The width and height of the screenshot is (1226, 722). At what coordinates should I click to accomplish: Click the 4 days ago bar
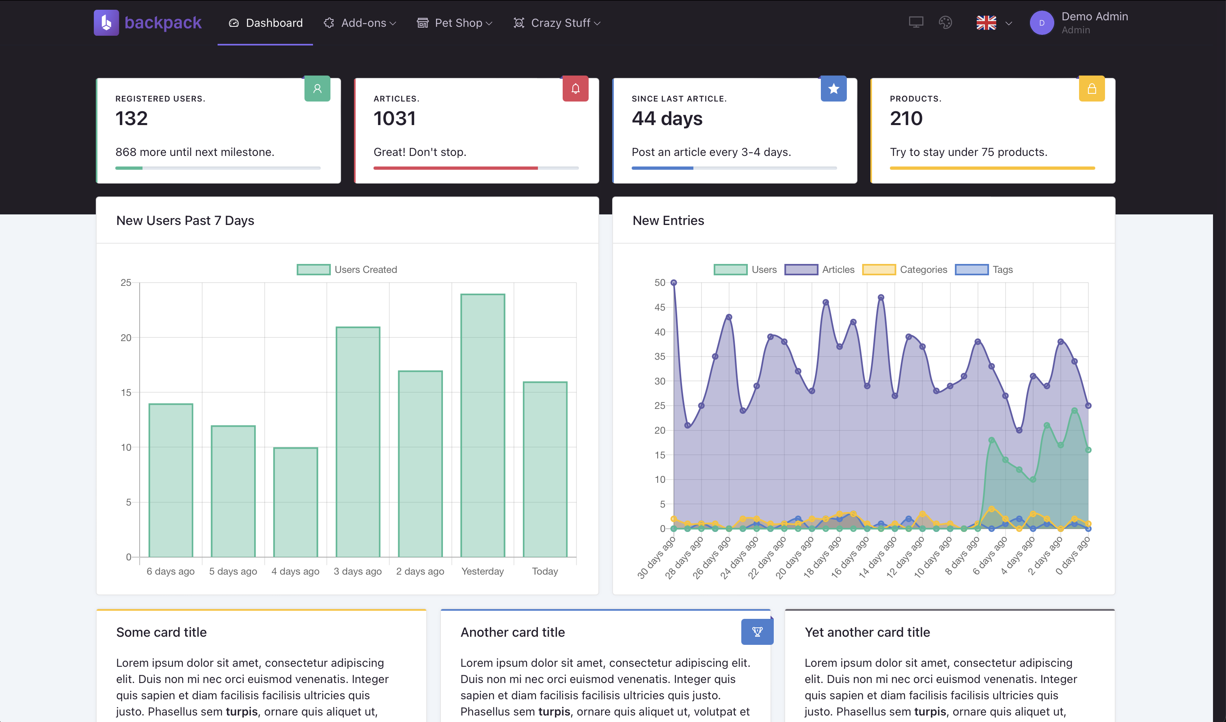click(x=295, y=502)
